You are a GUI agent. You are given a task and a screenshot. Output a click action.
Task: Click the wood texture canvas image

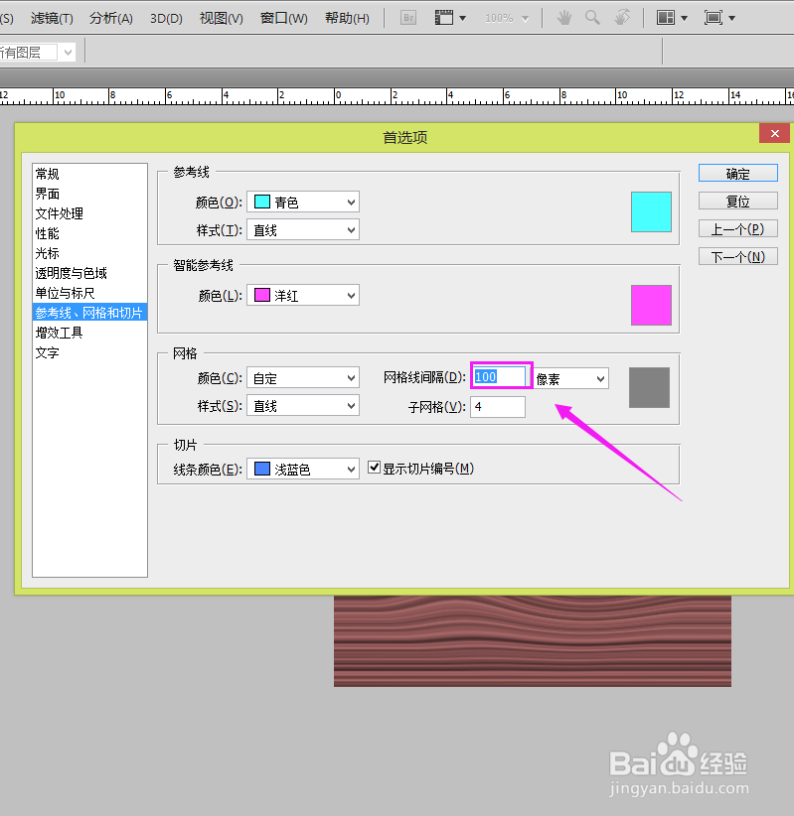(x=533, y=641)
